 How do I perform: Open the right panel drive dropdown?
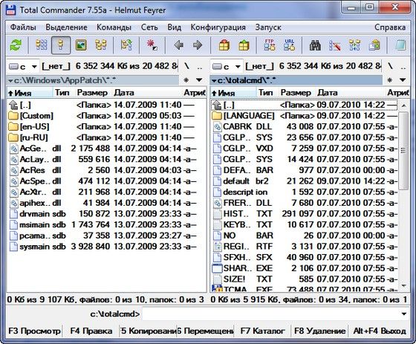(227, 66)
